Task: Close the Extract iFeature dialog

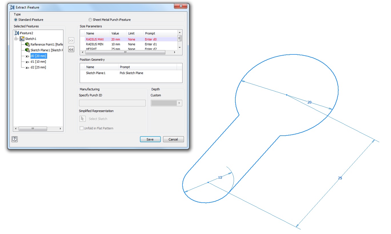Action: [x=181, y=6]
